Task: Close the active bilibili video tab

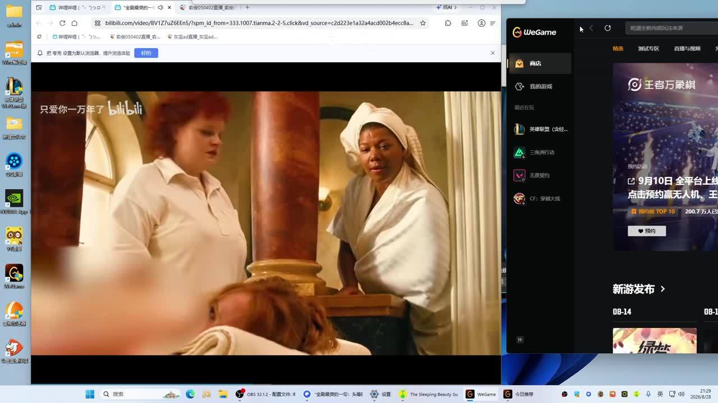Action: [x=169, y=7]
